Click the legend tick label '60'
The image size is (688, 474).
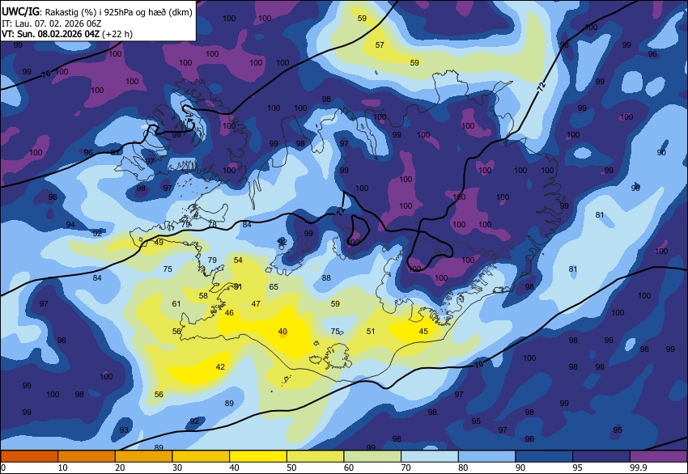349,468
